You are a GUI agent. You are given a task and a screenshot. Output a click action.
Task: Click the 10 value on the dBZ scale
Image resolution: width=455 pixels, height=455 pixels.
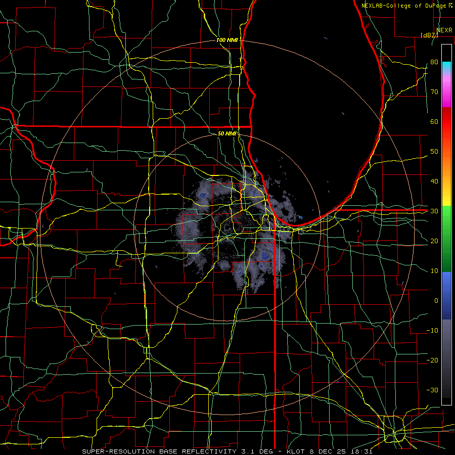point(434,271)
